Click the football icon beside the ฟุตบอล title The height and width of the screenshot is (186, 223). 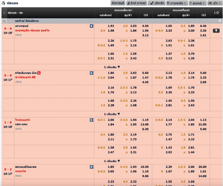pos(3,3)
